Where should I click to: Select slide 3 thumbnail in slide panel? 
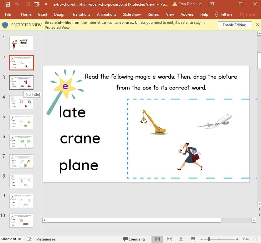tap(21, 82)
